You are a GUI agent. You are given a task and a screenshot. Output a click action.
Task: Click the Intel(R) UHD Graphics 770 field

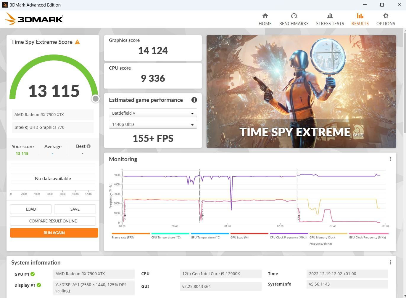point(53,127)
